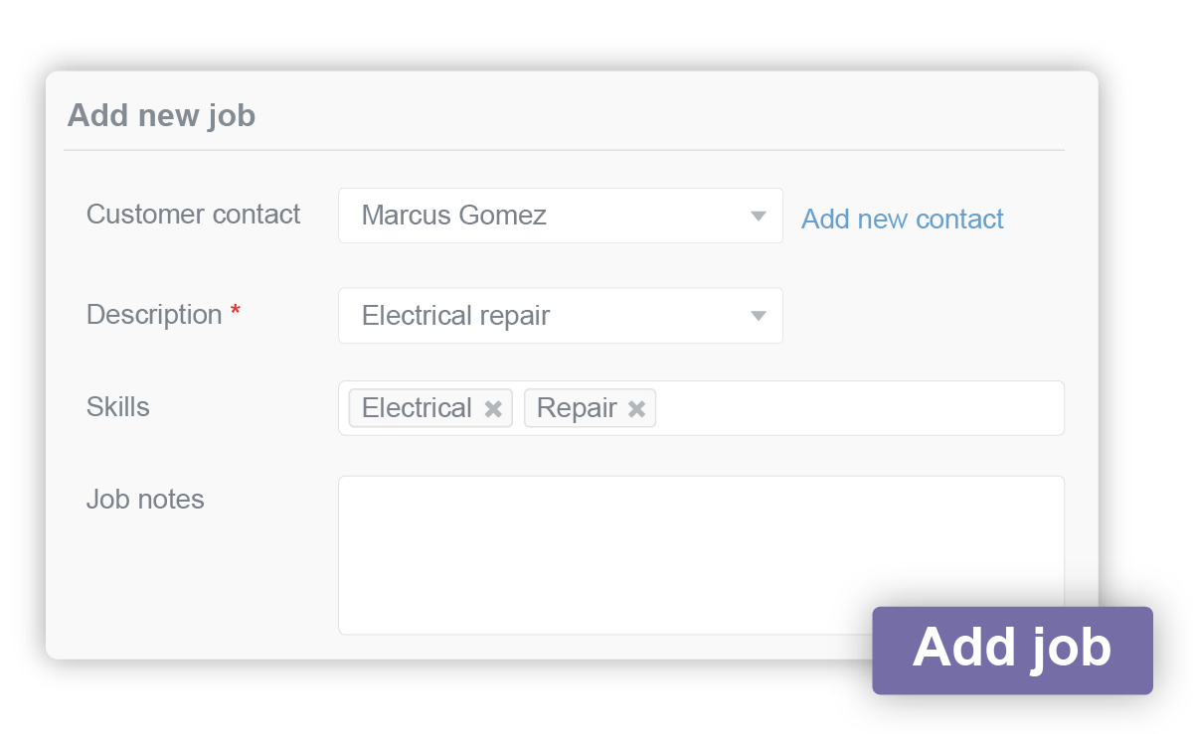Remove the Repair skill tag
This screenshot has height=734, width=1193.
pyautogui.click(x=637, y=409)
